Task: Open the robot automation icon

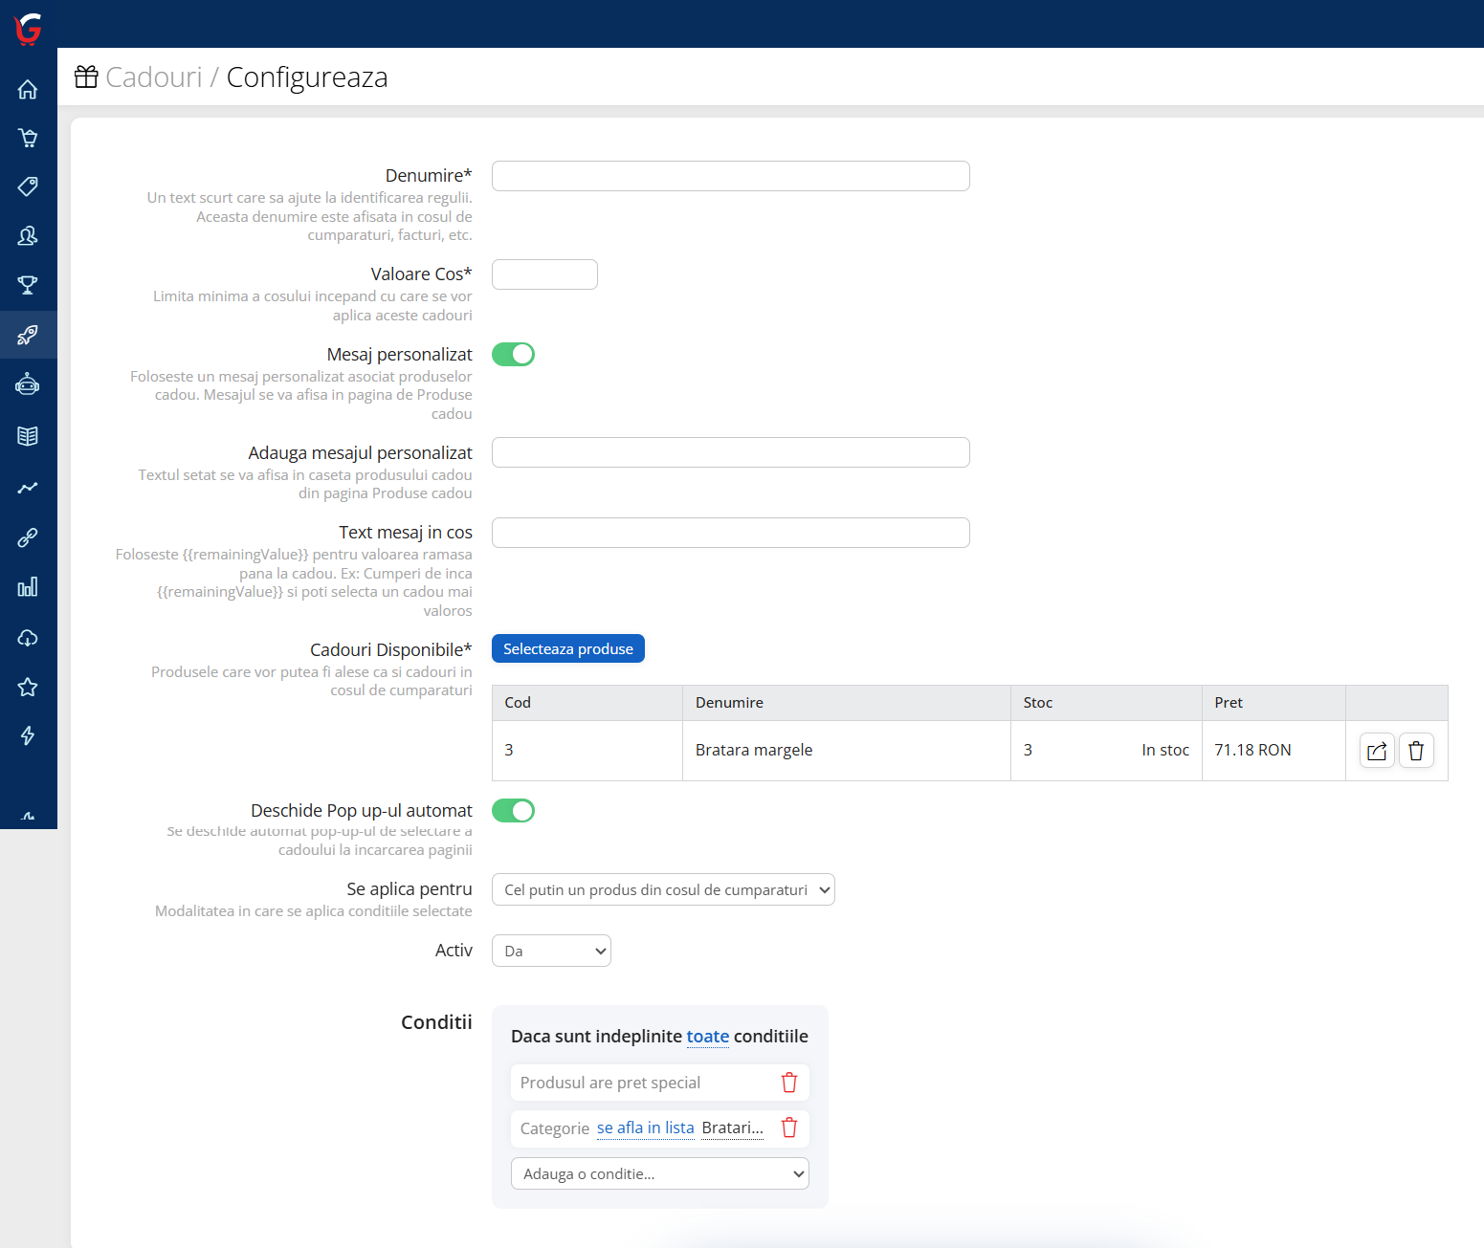Action: pos(28,384)
